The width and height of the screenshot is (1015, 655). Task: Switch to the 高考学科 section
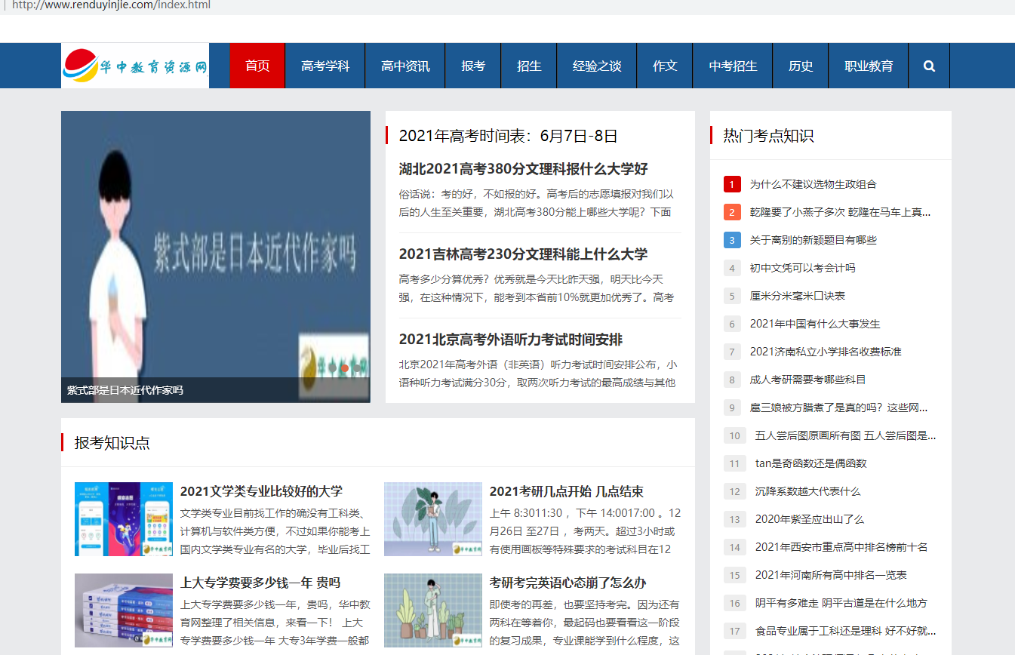coord(324,66)
